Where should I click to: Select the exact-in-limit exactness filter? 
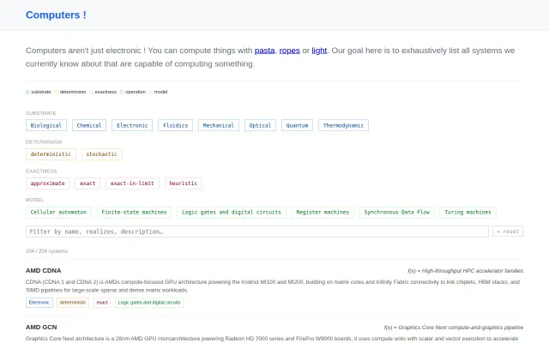coord(132,184)
